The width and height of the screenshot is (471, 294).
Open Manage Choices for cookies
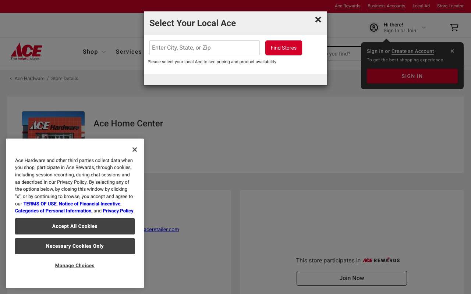[75, 266]
